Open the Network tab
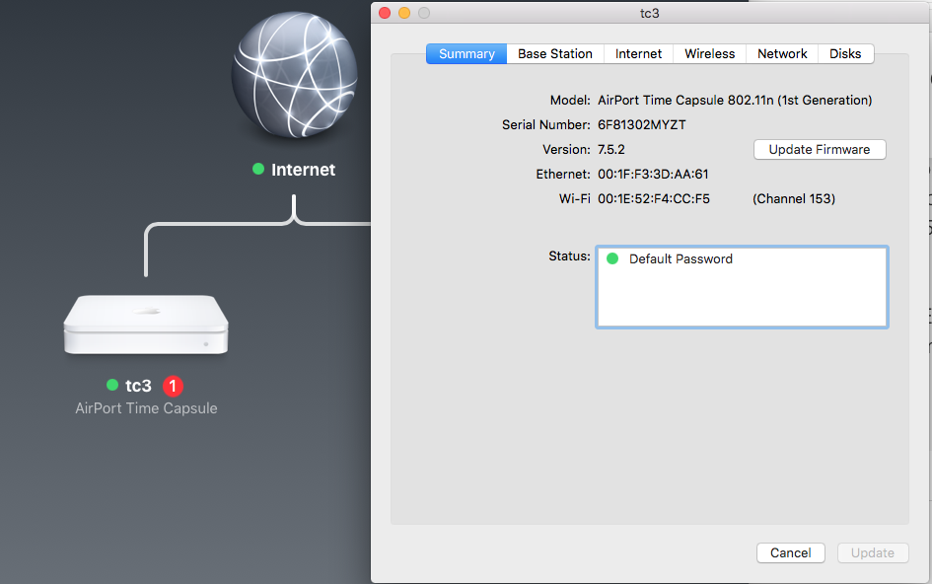This screenshot has height=584, width=932. click(x=782, y=53)
